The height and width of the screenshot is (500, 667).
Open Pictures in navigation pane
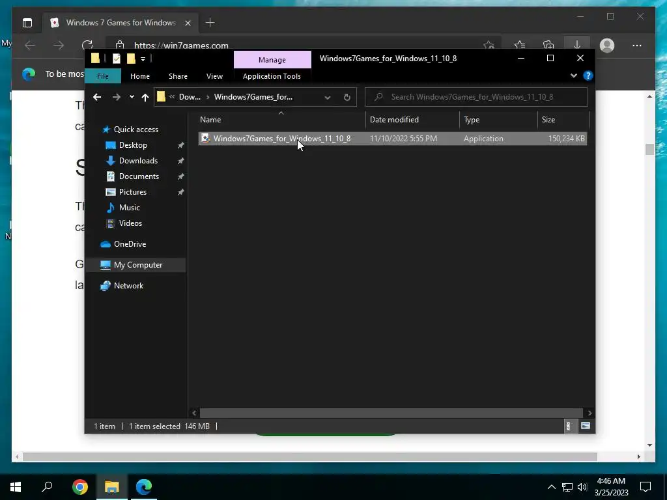pos(133,192)
